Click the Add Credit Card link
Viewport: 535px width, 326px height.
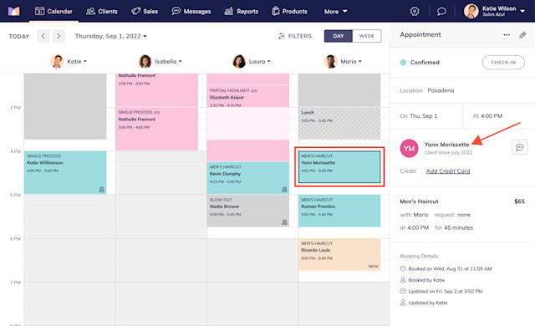click(448, 171)
